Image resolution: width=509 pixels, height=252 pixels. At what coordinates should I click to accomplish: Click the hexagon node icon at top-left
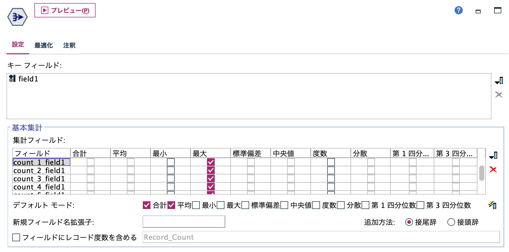(x=17, y=17)
